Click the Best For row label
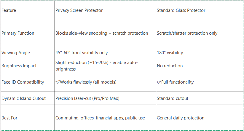 [28, 118]
